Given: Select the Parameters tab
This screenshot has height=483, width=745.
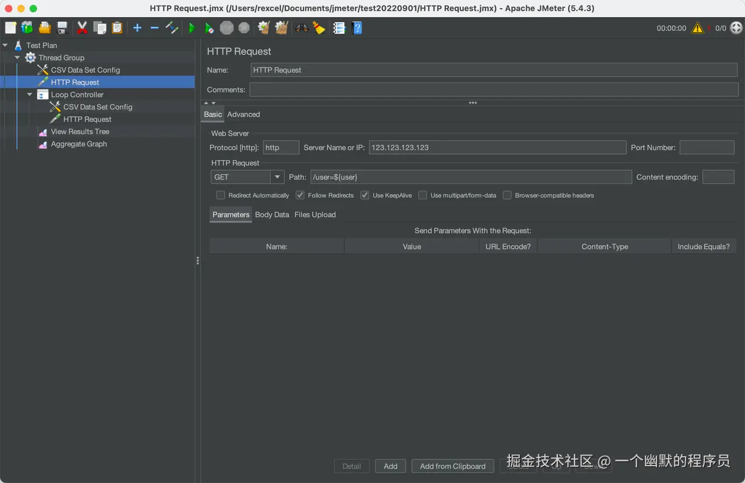Looking at the screenshot, I should tap(230, 214).
